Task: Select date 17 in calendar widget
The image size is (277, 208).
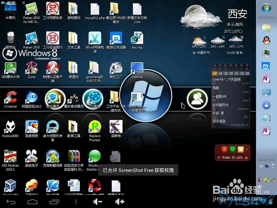Action: click(215, 73)
